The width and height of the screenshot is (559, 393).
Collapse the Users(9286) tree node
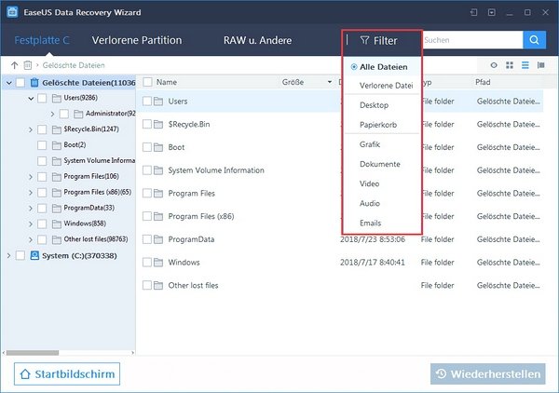point(31,98)
